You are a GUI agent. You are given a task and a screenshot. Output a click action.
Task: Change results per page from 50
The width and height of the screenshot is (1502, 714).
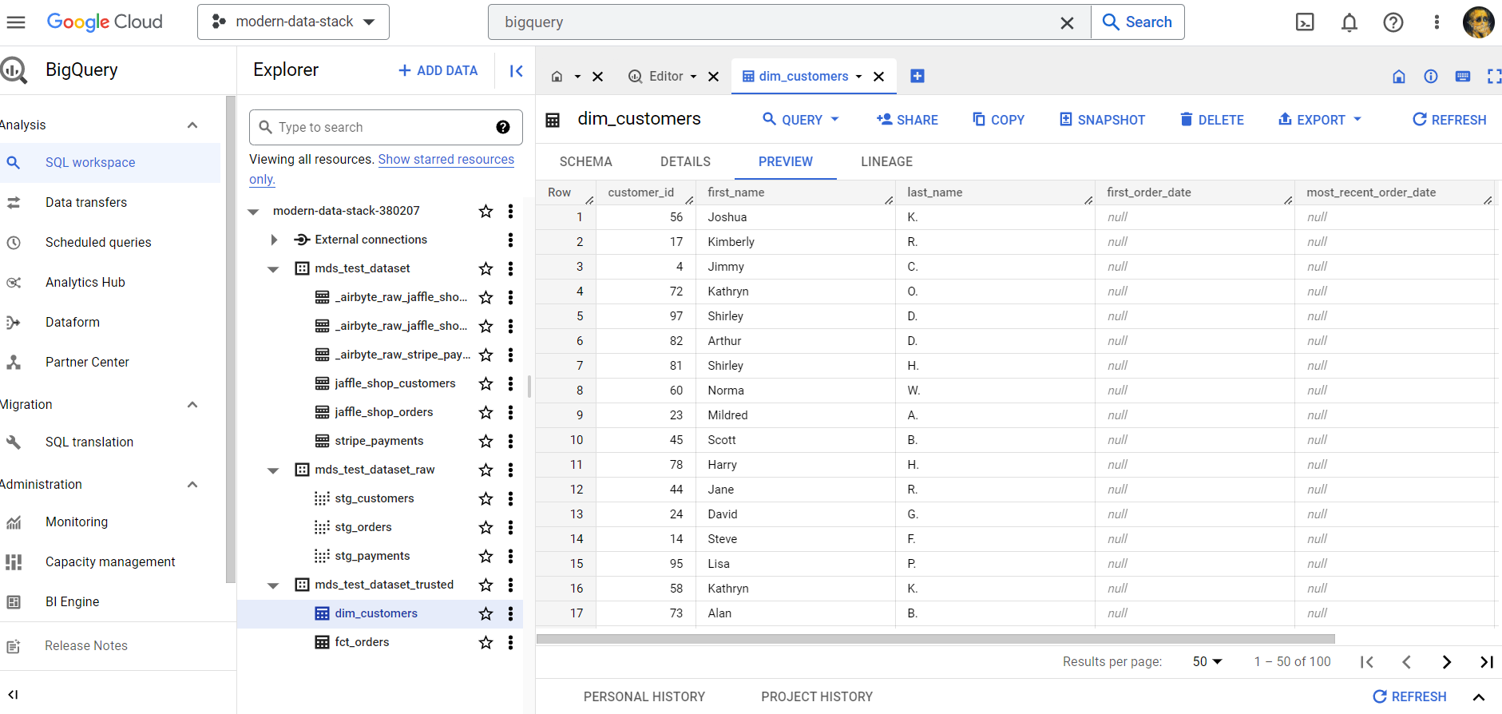click(x=1207, y=661)
